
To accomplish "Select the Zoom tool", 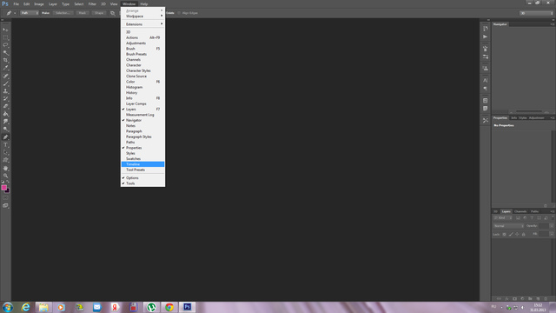I will [x=5, y=176].
